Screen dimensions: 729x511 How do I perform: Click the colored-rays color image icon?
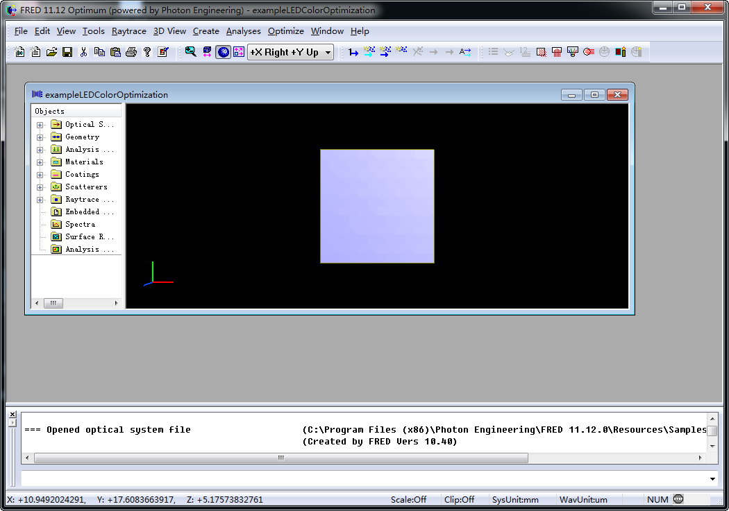pos(573,52)
